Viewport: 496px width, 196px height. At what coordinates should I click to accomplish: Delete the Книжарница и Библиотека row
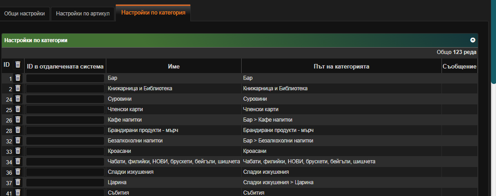point(18,88)
